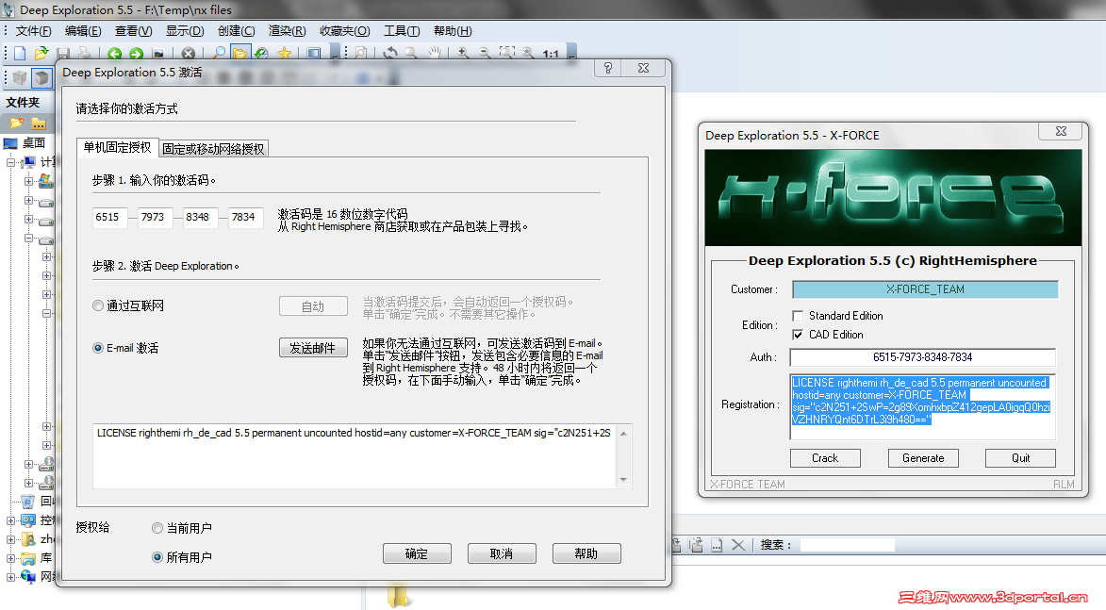Open the 编辑(E) menu
The image size is (1106, 610).
(83, 31)
